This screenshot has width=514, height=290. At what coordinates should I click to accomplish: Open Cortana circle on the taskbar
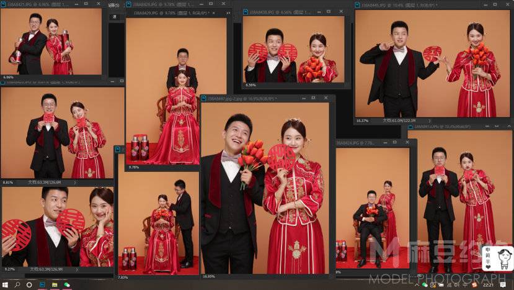point(29,285)
